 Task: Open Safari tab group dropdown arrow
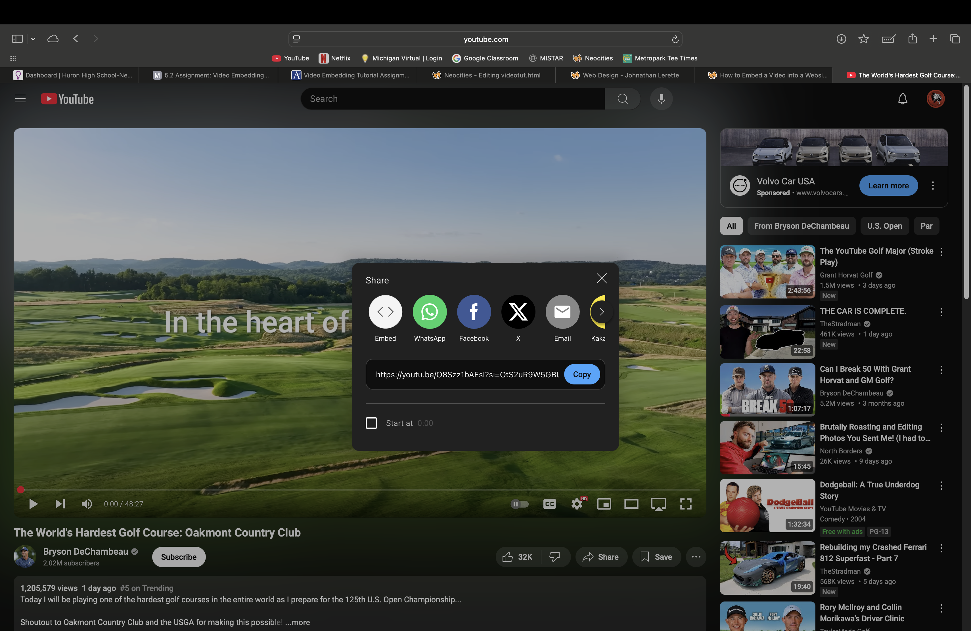[33, 39]
